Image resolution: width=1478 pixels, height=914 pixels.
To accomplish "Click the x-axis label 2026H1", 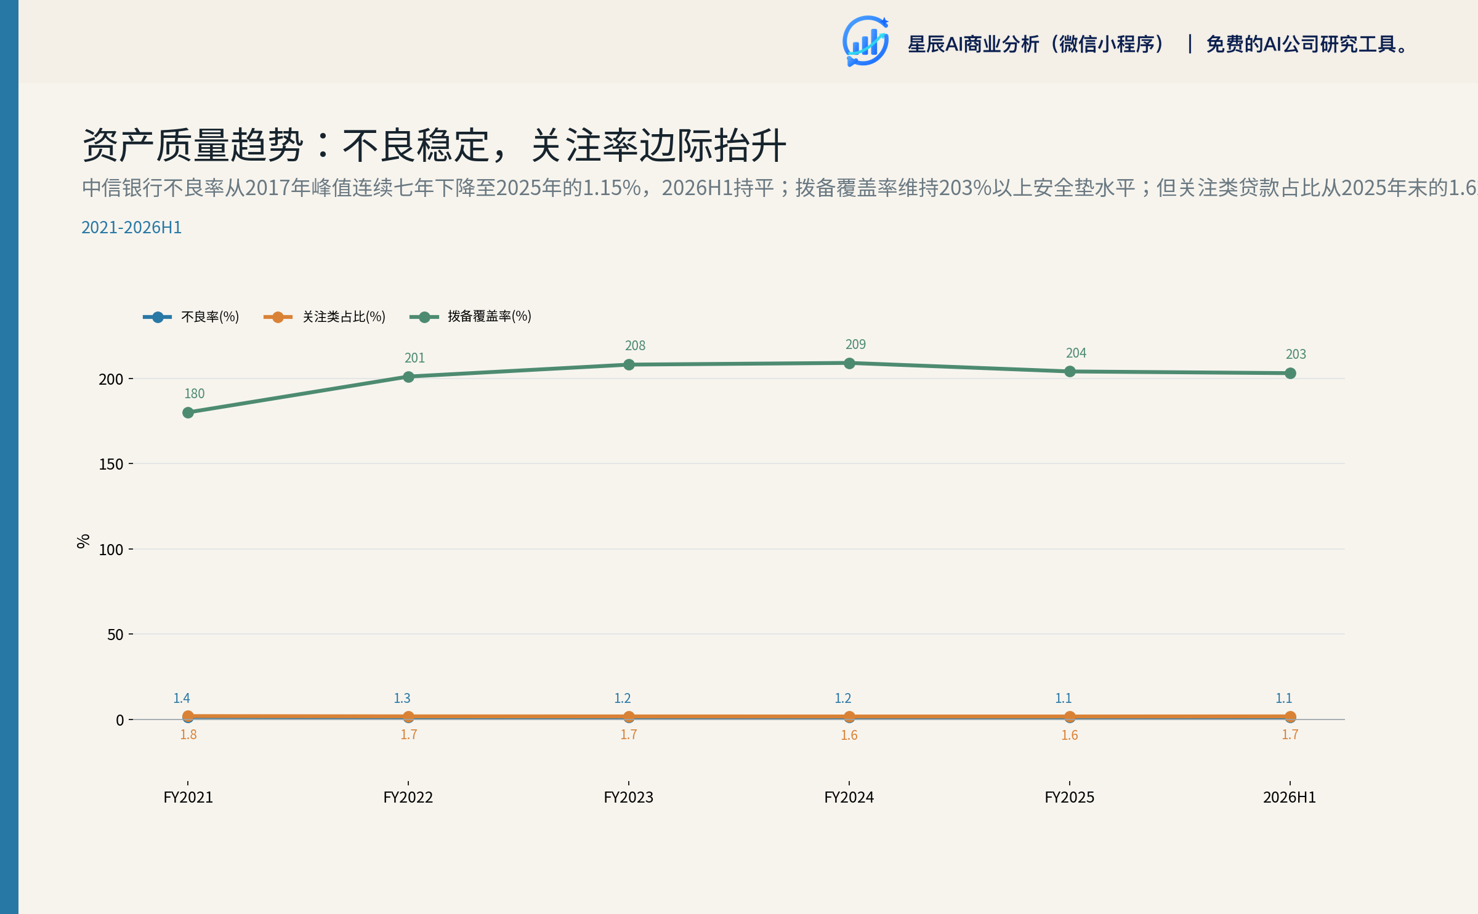I will [1290, 798].
